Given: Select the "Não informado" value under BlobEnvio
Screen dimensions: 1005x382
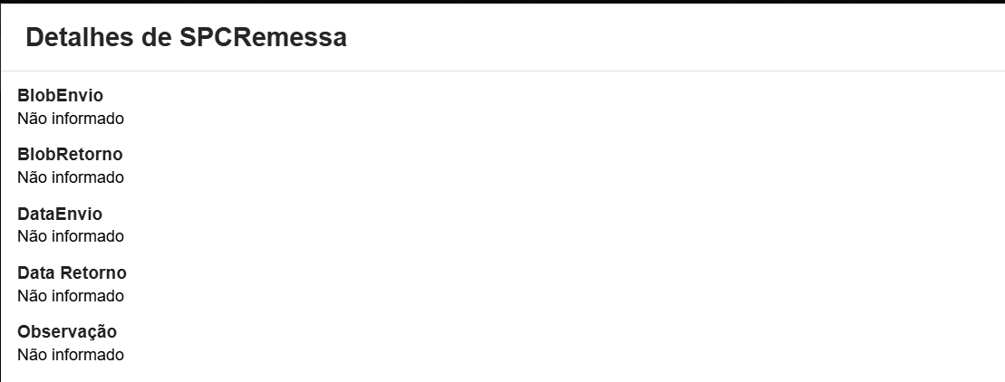Looking at the screenshot, I should click(71, 118).
